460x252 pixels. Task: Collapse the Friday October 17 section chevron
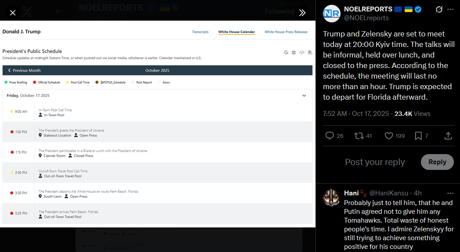304,96
